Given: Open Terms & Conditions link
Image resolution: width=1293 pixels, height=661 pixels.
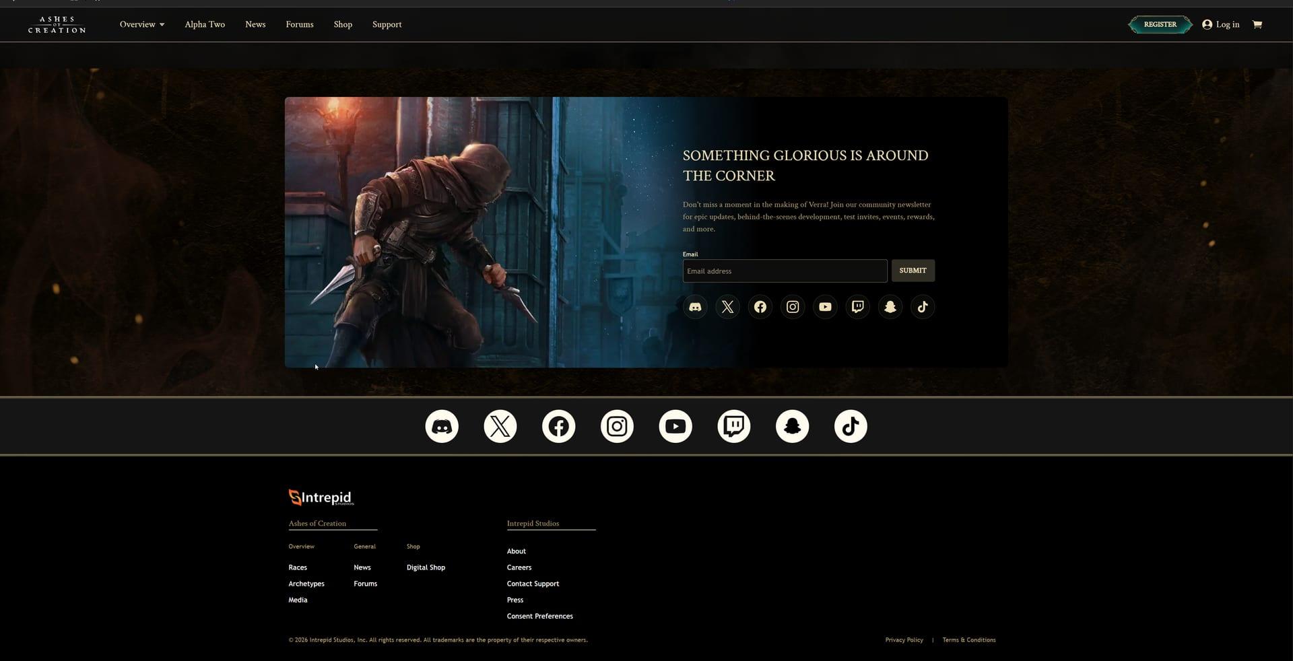Looking at the screenshot, I should click(969, 640).
